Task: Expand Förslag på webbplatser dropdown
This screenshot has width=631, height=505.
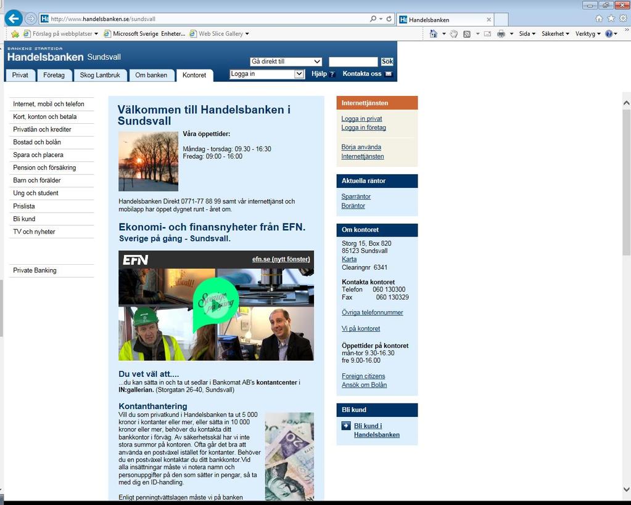Action: pyautogui.click(x=96, y=34)
